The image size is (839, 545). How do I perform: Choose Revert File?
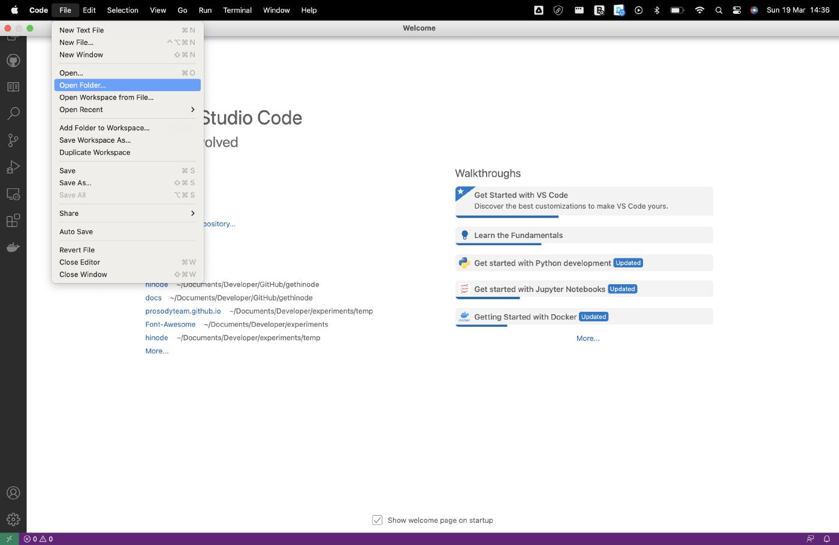127,250
